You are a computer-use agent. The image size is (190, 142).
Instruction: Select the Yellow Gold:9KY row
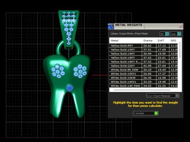pos(143,45)
